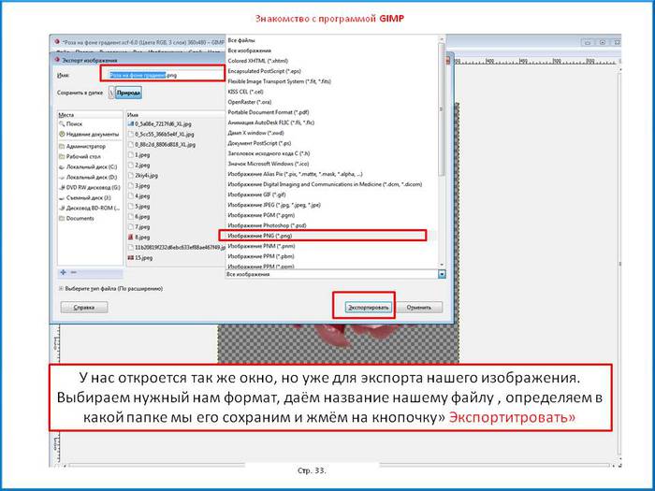
Task: Select the Природа folder button
Action: click(x=128, y=93)
